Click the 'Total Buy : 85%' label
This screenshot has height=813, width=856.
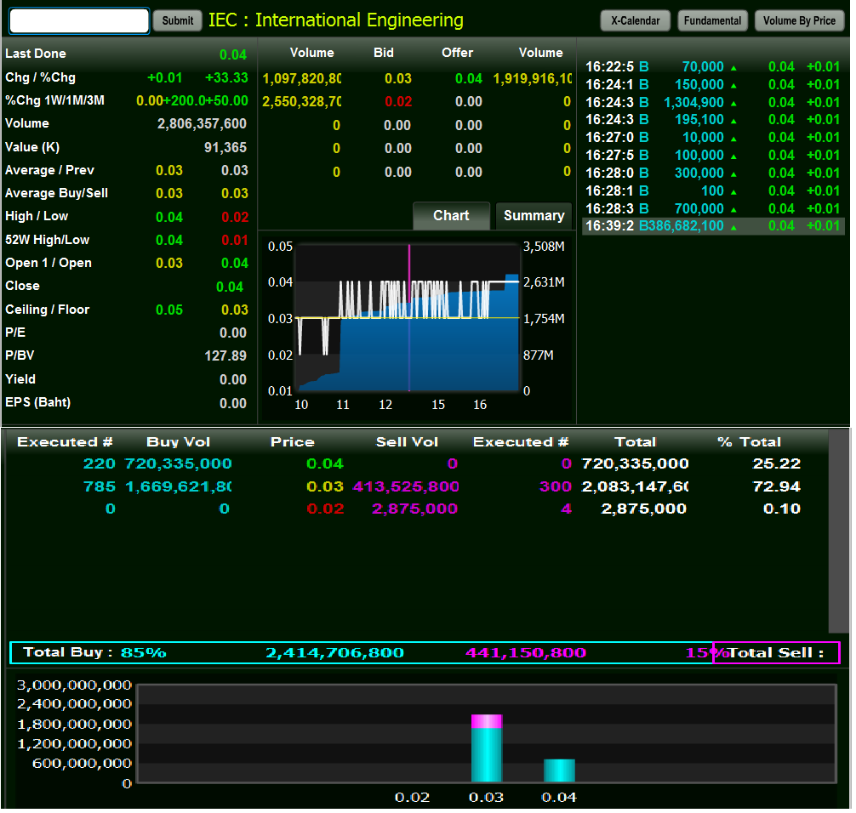pos(94,652)
